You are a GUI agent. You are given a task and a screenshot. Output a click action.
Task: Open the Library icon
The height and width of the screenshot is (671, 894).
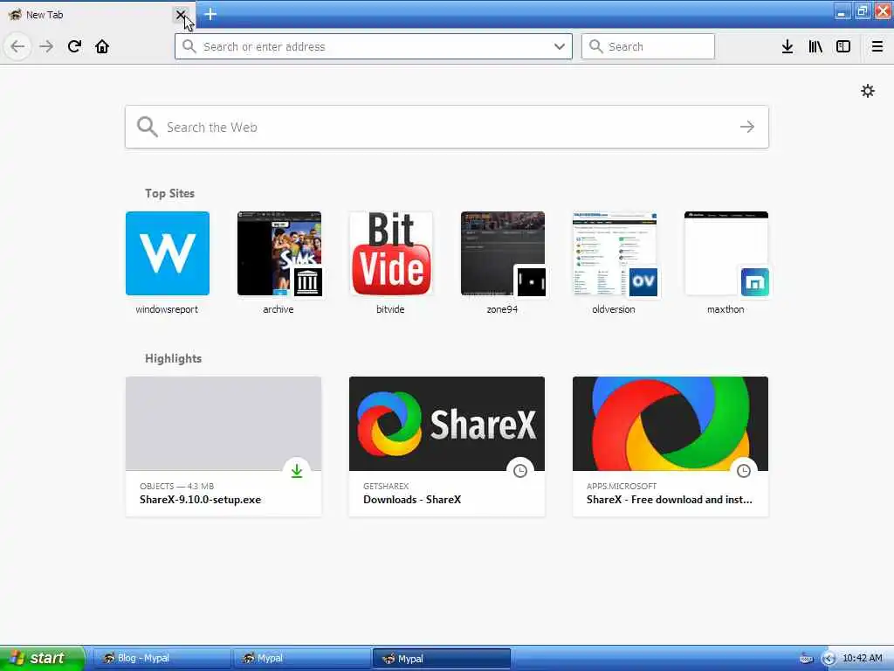(815, 47)
